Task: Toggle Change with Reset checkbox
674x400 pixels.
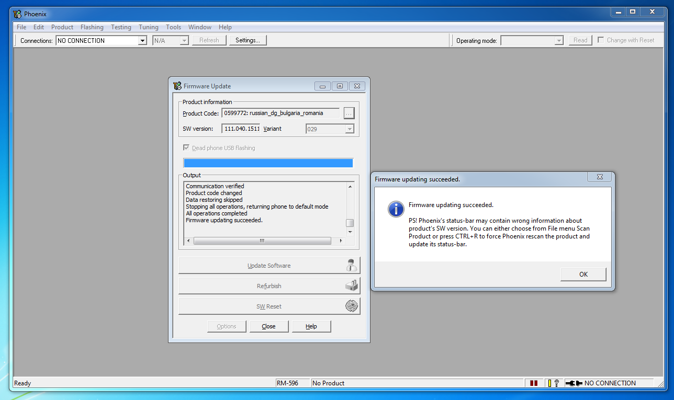Action: coord(601,40)
